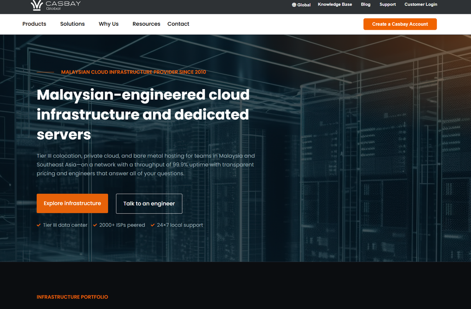Screen dimensions: 471x309
Task: Open the Resources menu
Action: (x=146, y=24)
